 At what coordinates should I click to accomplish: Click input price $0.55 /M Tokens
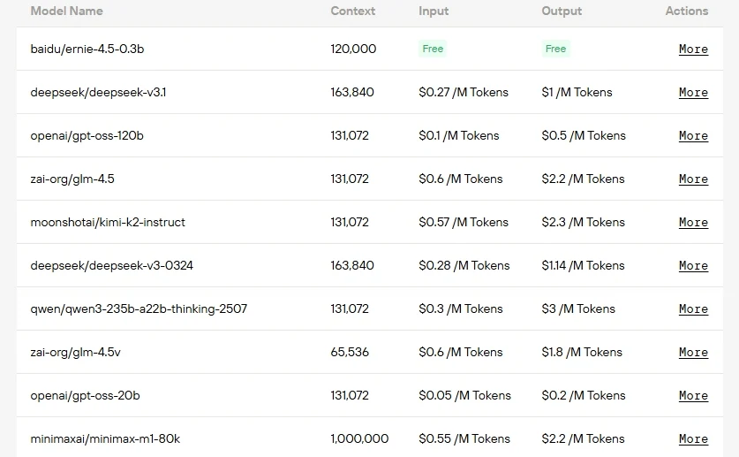click(x=464, y=439)
